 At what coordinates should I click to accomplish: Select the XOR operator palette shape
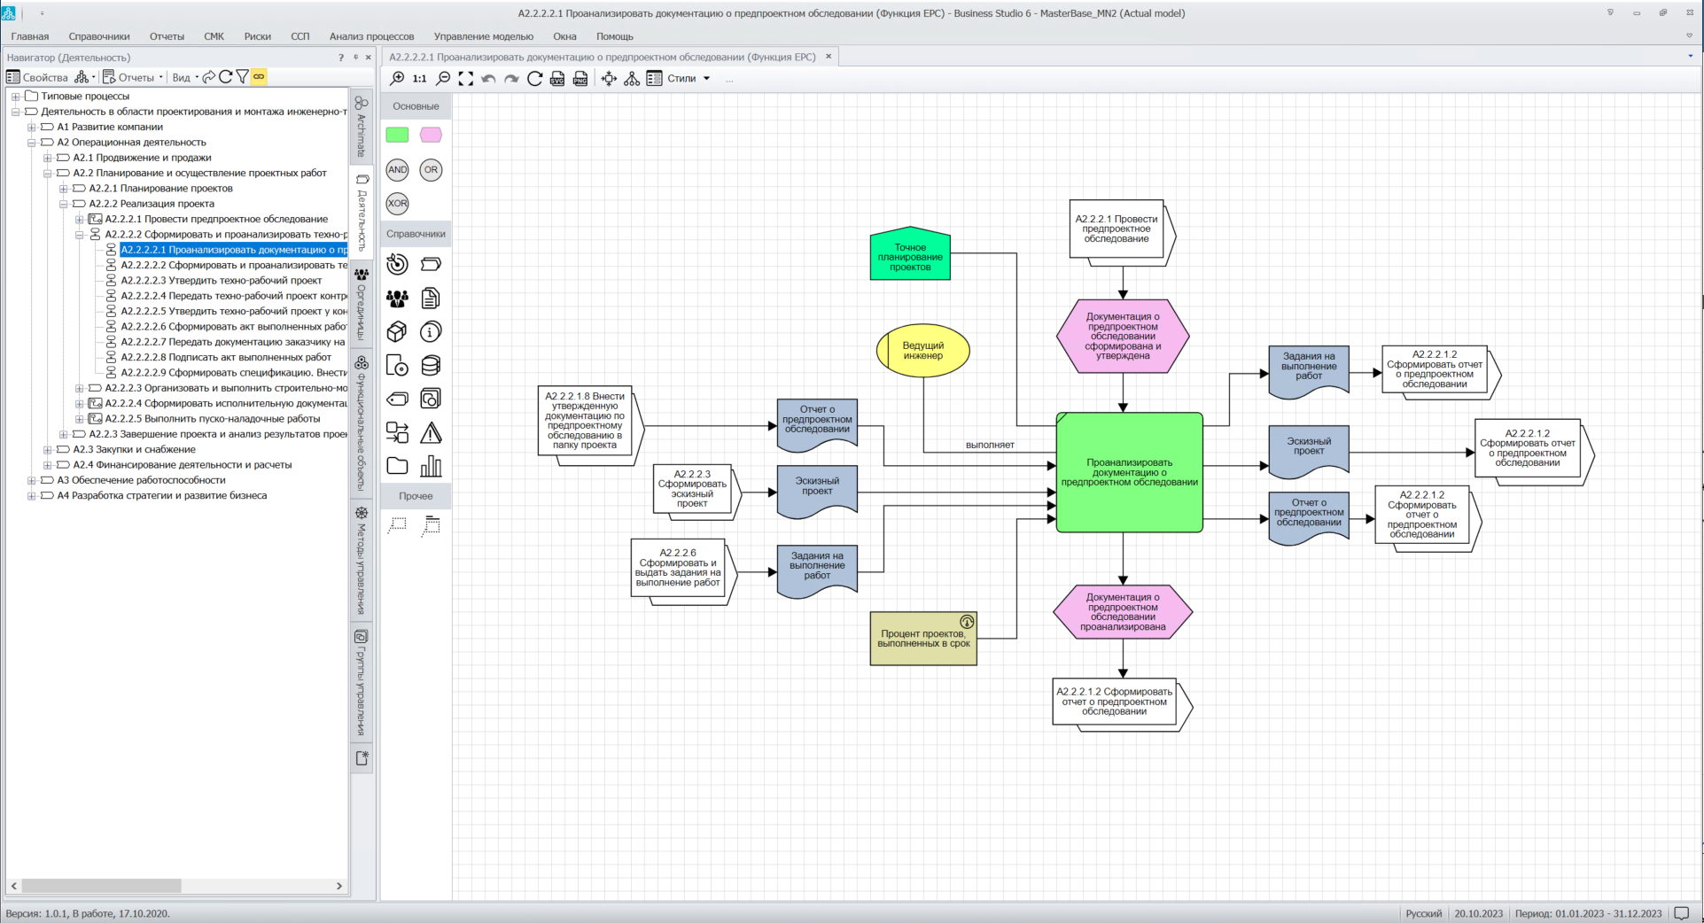click(397, 204)
